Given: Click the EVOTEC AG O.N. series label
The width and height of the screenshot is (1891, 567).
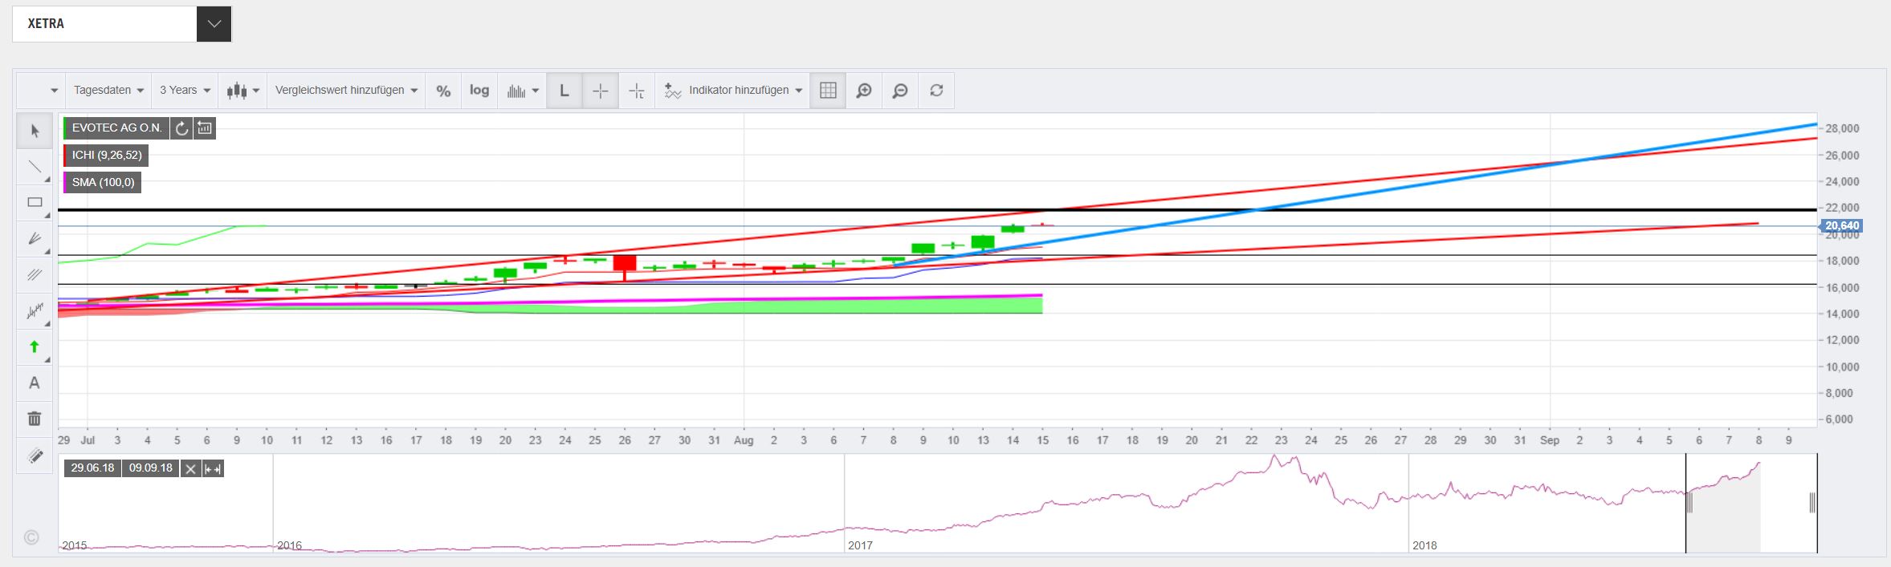Looking at the screenshot, I should point(117,128).
